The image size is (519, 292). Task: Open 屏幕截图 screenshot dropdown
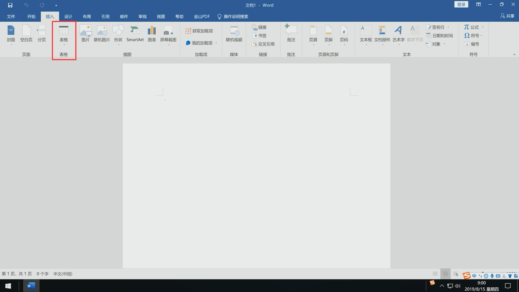click(x=168, y=35)
